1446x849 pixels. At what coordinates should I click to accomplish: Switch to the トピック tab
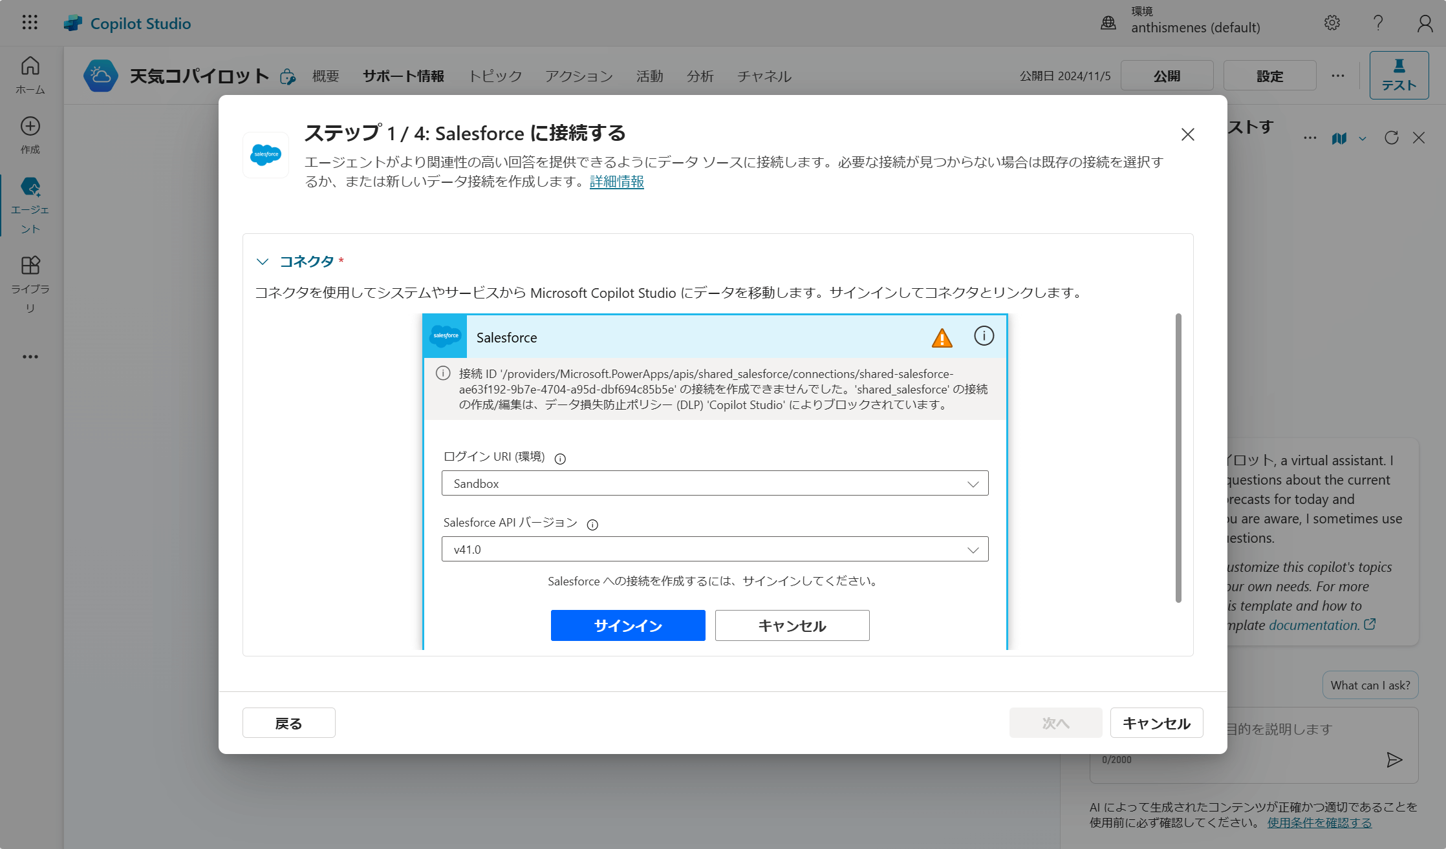click(x=495, y=76)
